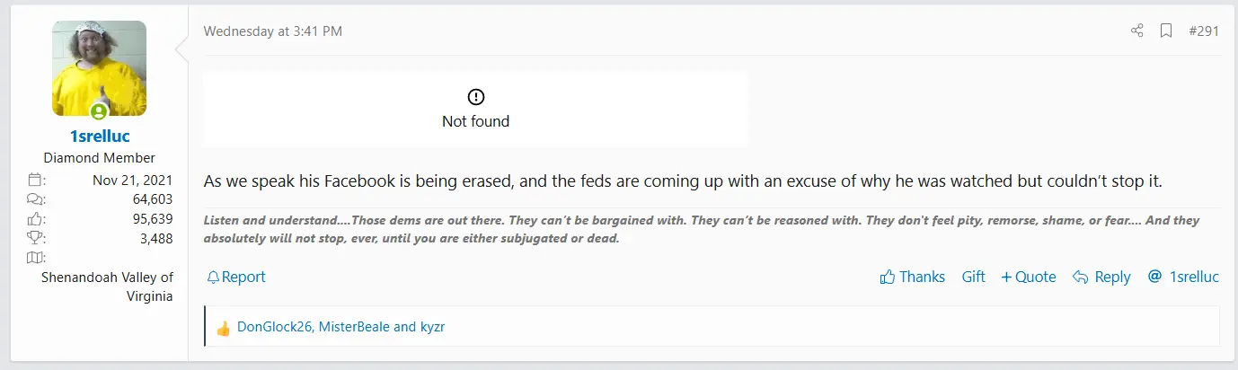The height and width of the screenshot is (370, 1238).
Task: Add post to multi-quote with +Quote
Action: (1028, 277)
